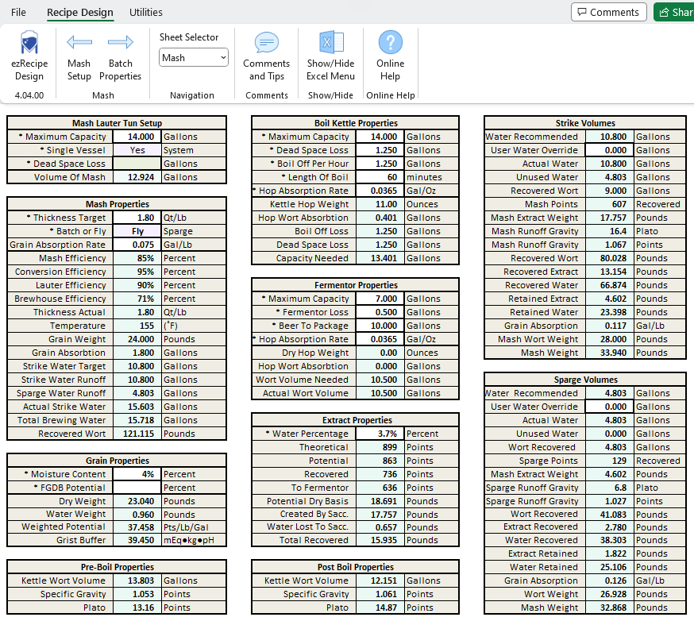Click Grist Buffer value 39.450
This screenshot has width=694, height=621.
point(137,540)
